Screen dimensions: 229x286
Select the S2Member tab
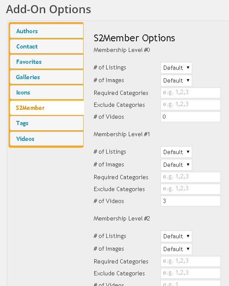click(47, 108)
